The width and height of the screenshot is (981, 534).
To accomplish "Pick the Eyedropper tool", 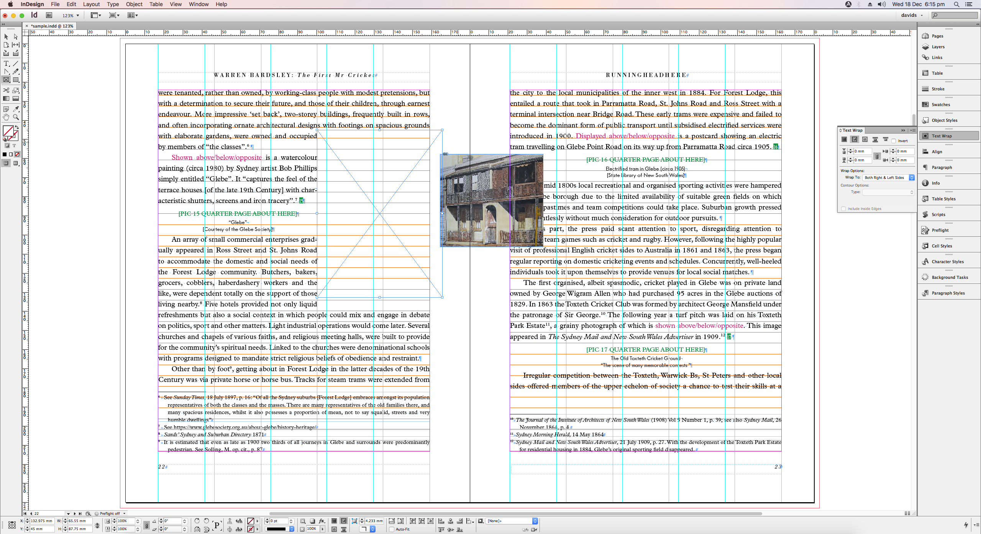I will 16,109.
